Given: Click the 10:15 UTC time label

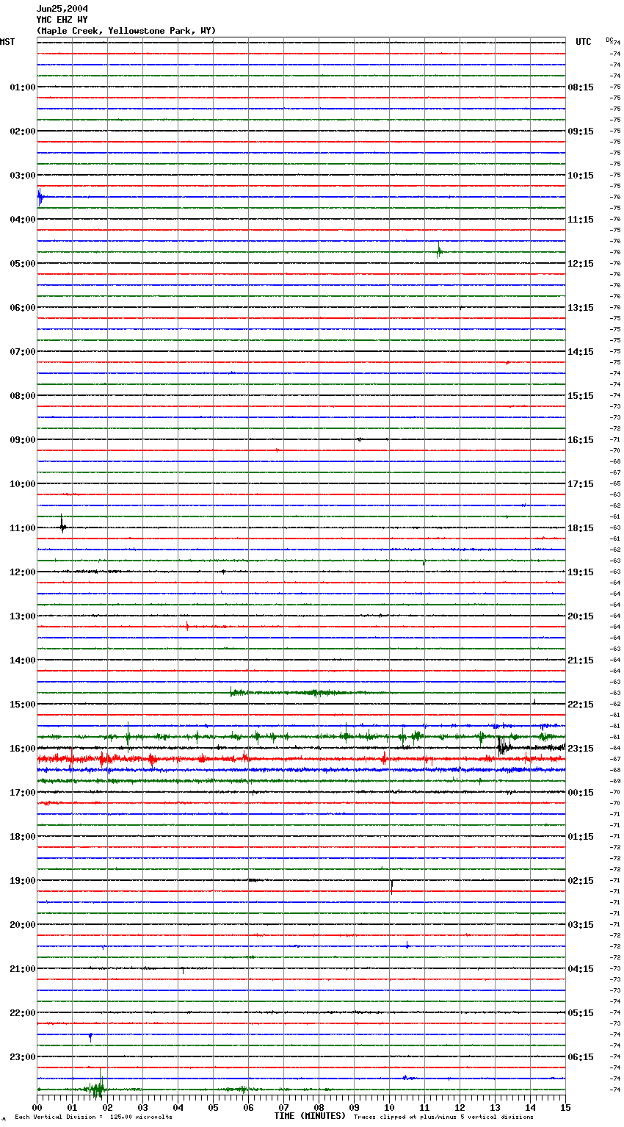Looking at the screenshot, I should 581,176.
